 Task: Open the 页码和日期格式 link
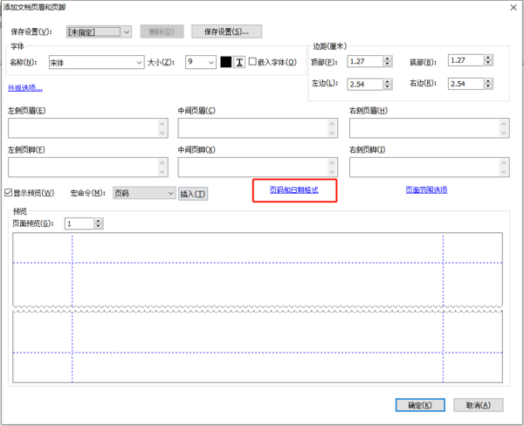pos(294,190)
